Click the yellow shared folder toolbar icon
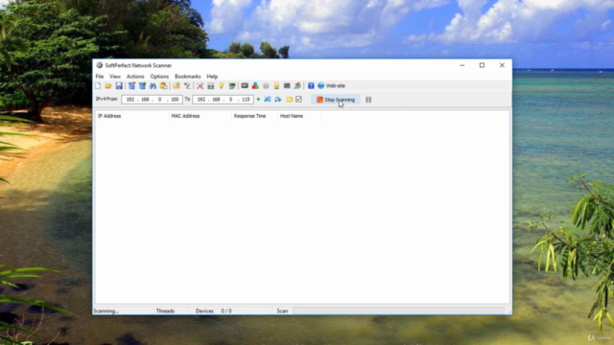Screen dimensions: 614x345 pos(177,85)
